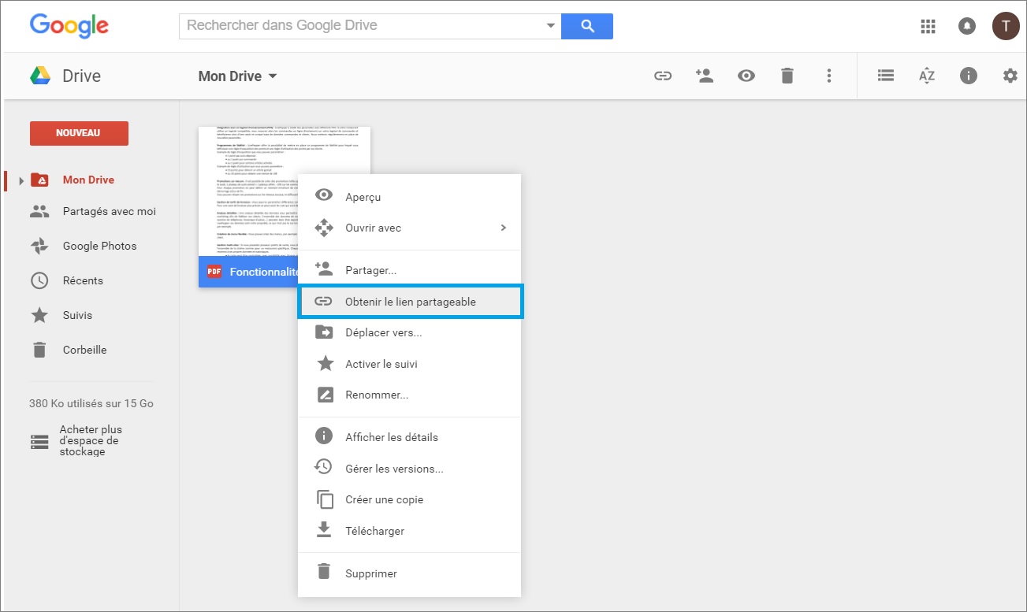
Task: Click the Suivis star icon
Action: [x=39, y=315]
